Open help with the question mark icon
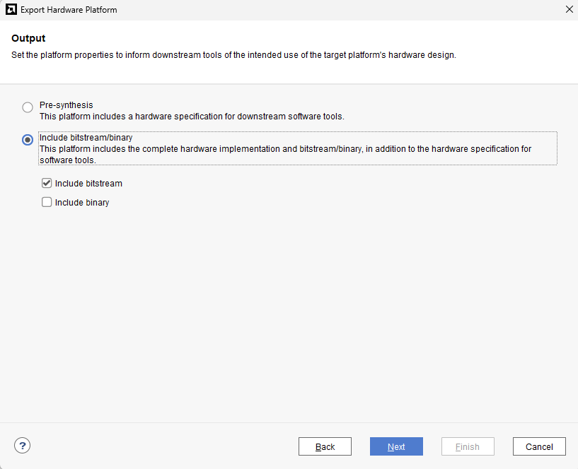The image size is (578, 469). (x=23, y=446)
